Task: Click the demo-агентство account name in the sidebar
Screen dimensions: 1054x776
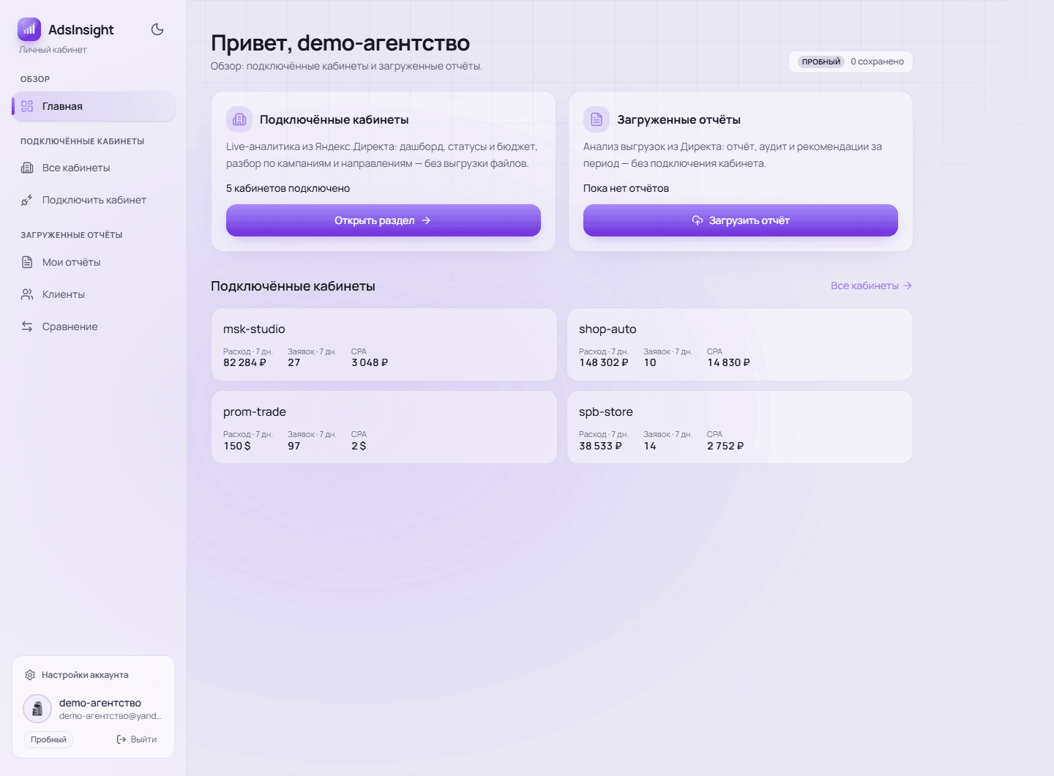Action: tap(100, 703)
